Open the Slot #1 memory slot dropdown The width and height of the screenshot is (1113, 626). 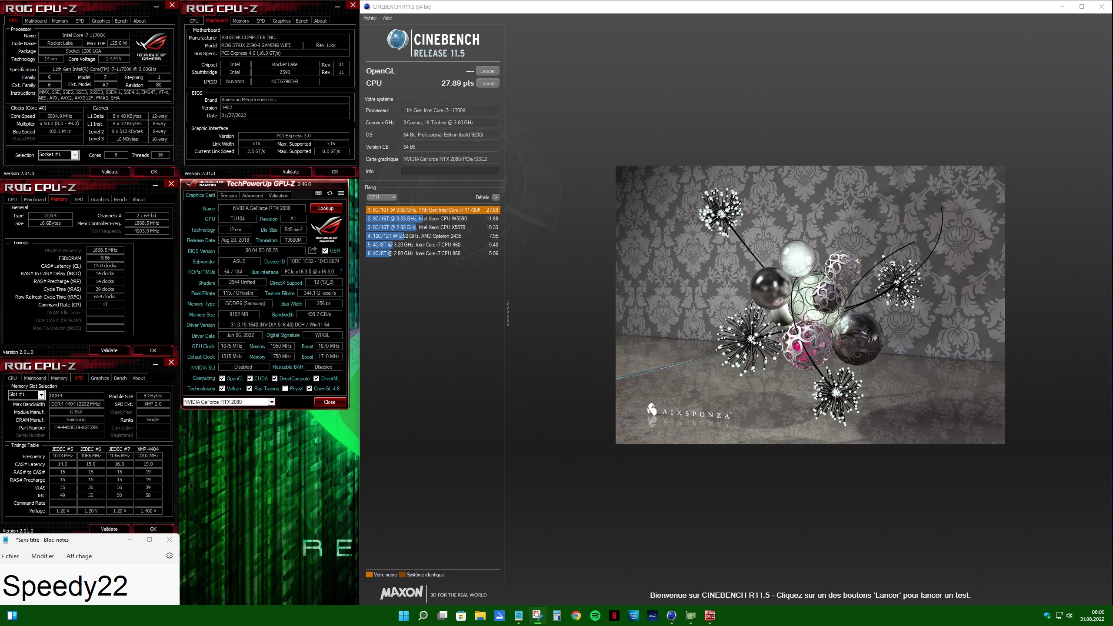point(27,395)
